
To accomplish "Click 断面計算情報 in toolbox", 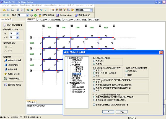I will point(12,74).
